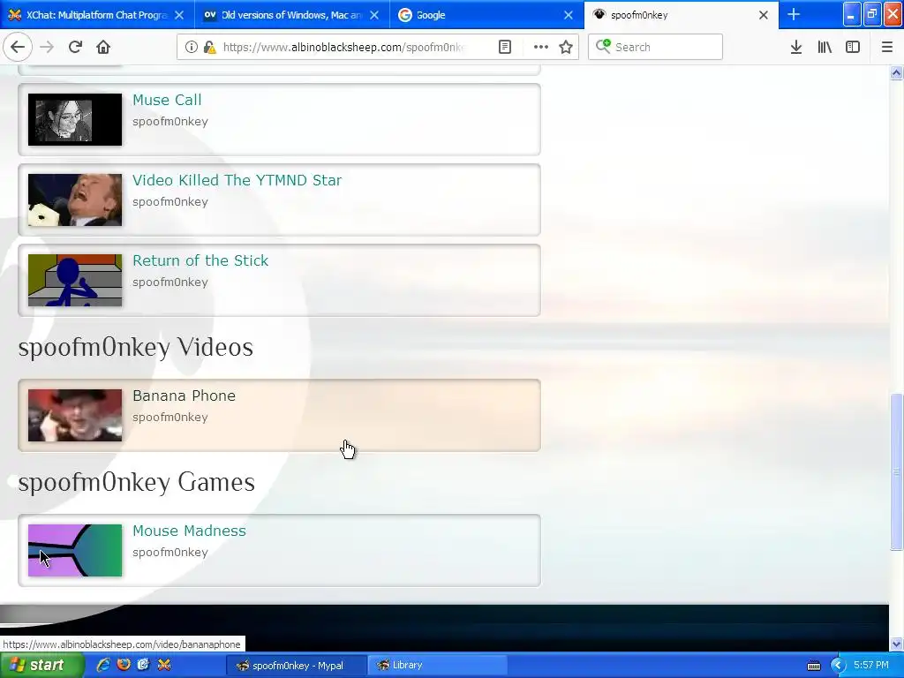
Task: Click the 5:57 PM taskbar clock
Action: (x=871, y=666)
